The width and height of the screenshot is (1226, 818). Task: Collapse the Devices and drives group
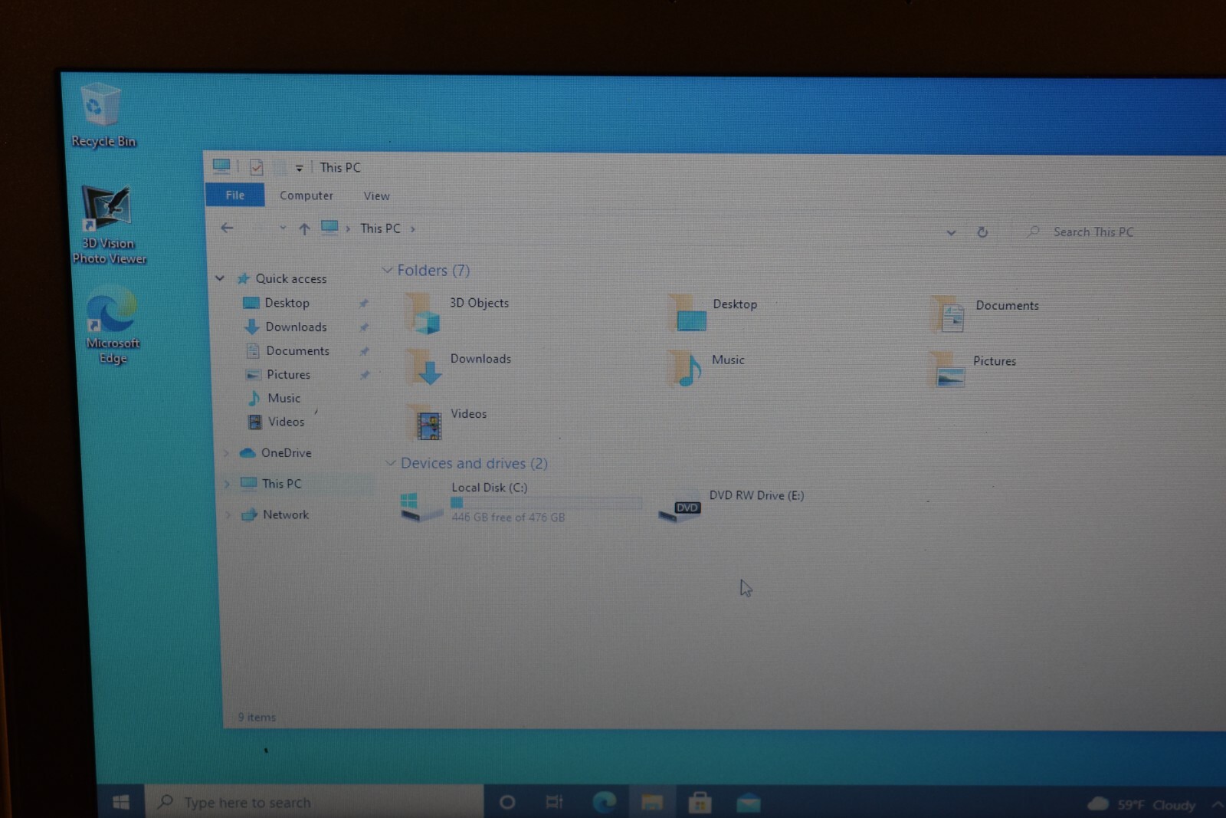click(390, 463)
